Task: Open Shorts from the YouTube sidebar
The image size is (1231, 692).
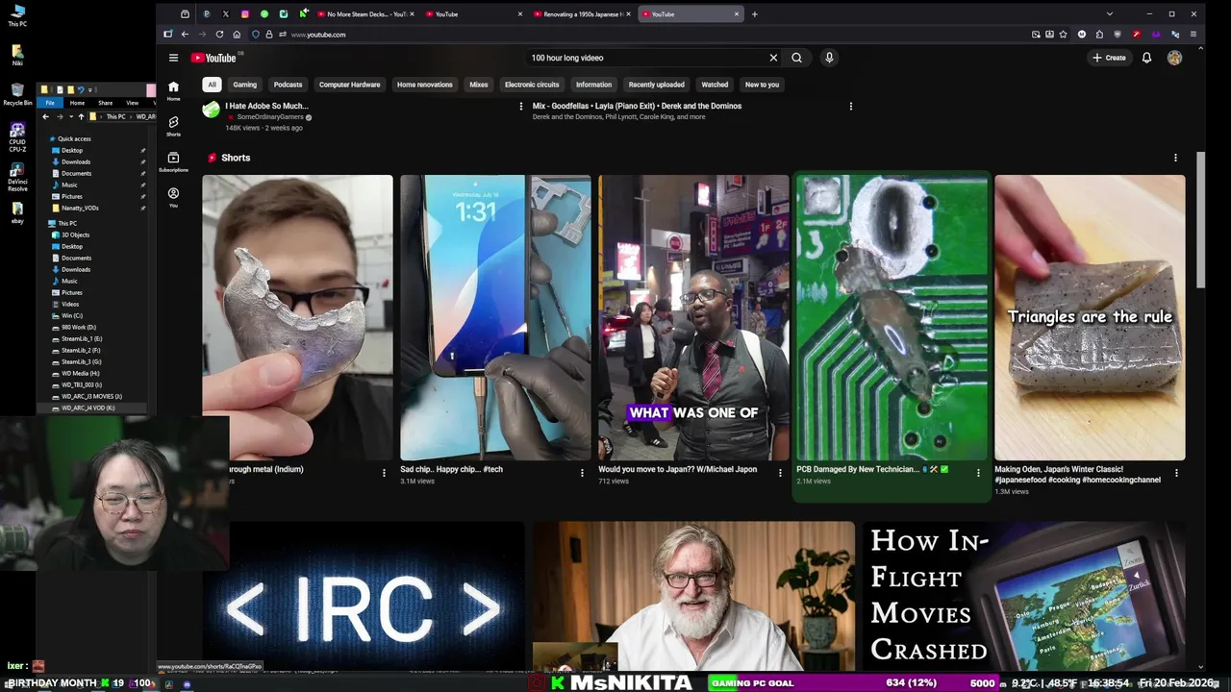Action: tap(173, 126)
